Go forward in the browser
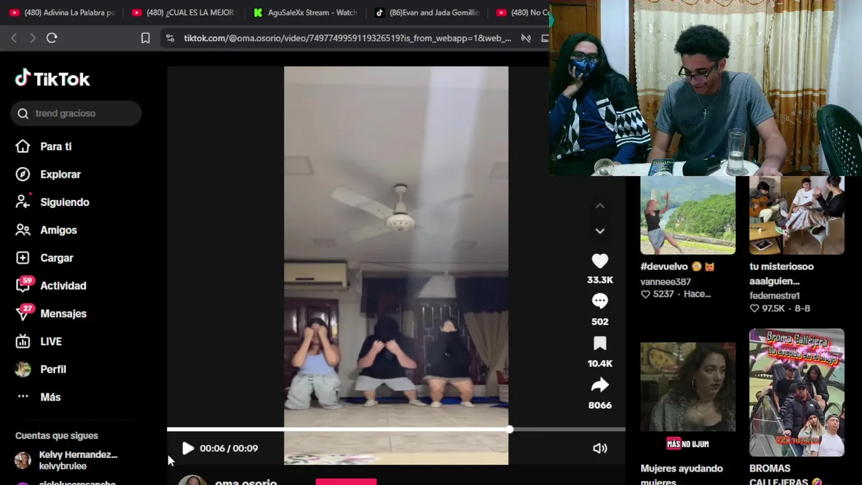Viewport: 862px width, 485px height. click(32, 38)
